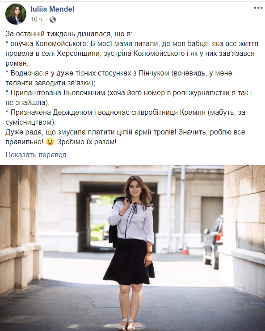Click the white sandals in the photo
The height and width of the screenshot is (331, 265).
pyautogui.click(x=127, y=324)
